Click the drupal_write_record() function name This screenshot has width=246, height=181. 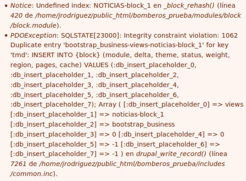pos(171,154)
